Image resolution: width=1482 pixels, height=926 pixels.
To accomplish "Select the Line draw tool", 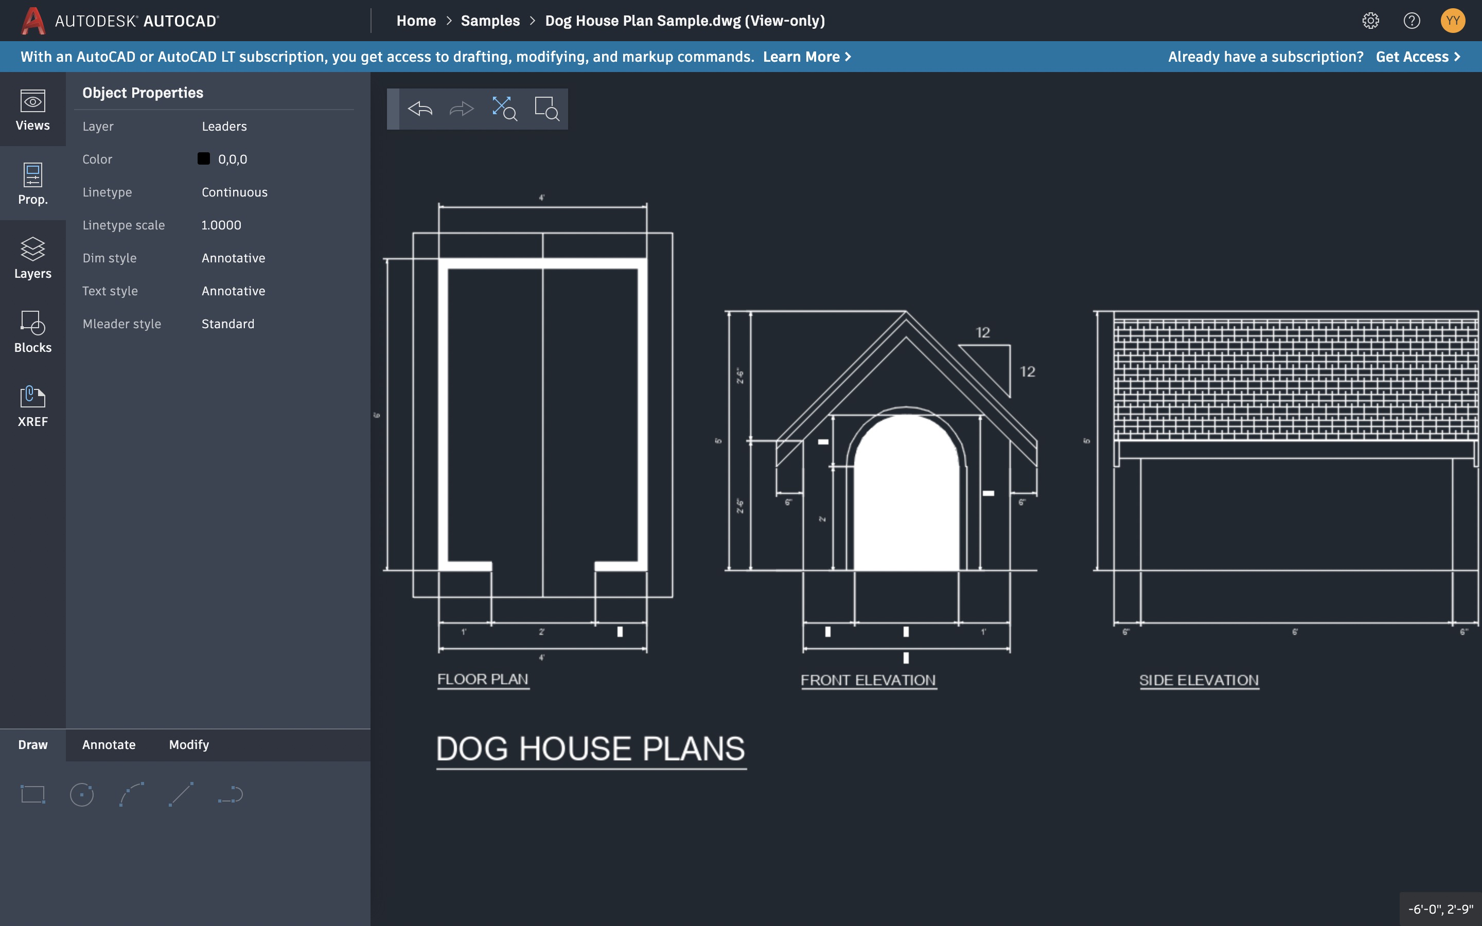I will tap(181, 794).
